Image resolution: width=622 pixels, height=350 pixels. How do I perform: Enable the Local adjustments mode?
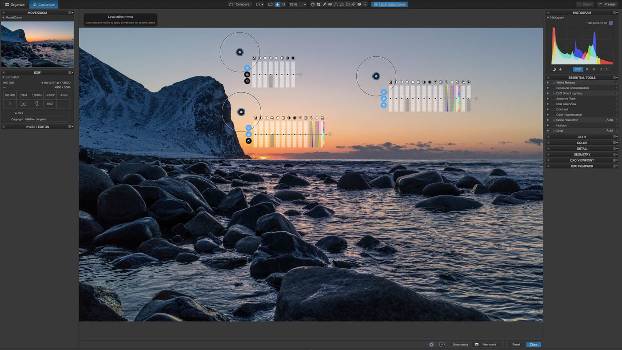point(390,4)
